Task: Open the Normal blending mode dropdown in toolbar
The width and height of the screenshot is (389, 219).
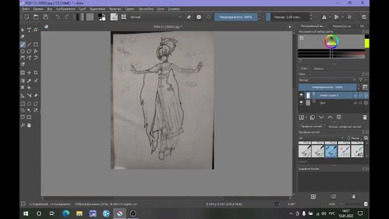Action: 156,17
